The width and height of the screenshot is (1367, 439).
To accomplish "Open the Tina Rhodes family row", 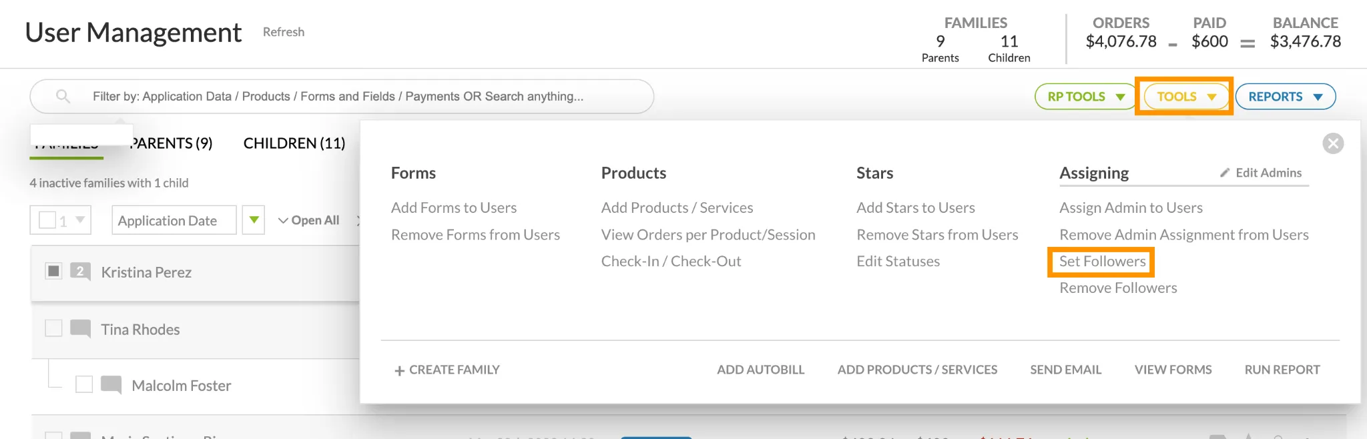I will 195,330.
